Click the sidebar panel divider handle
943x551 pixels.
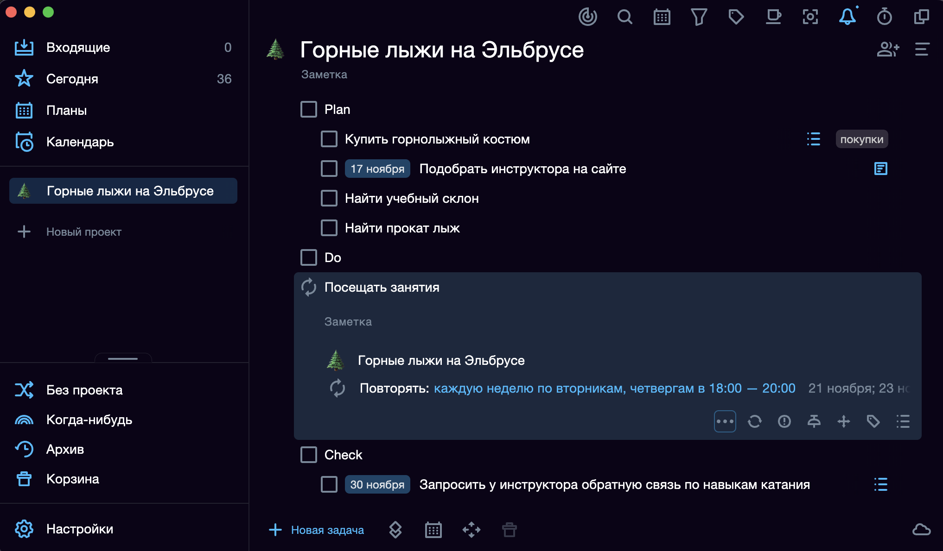(x=123, y=358)
